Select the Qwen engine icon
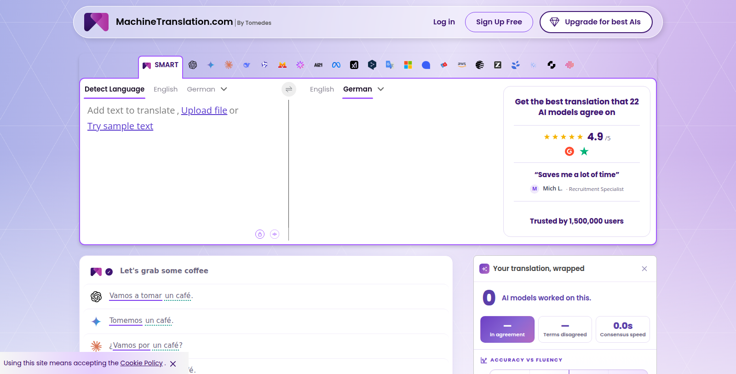 264,65
